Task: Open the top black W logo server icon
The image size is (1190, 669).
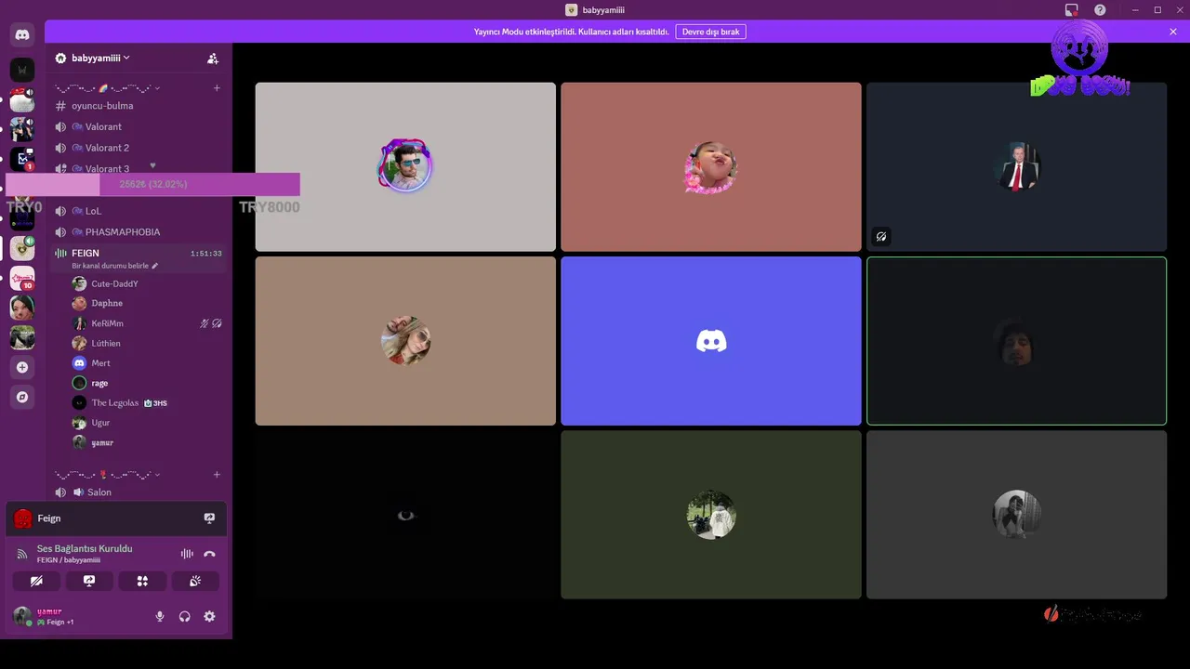Action: (x=22, y=70)
